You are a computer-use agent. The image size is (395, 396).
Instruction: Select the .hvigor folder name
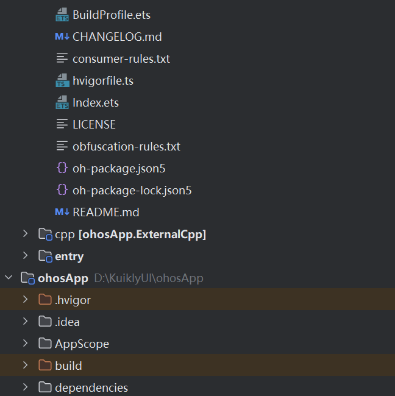tap(73, 300)
